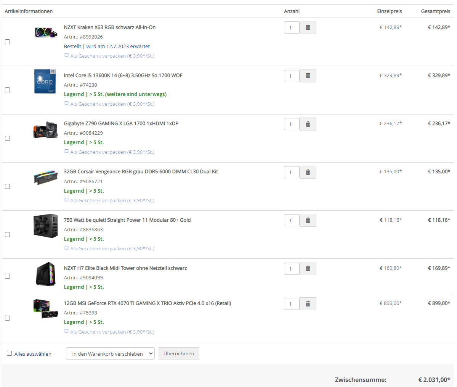The height and width of the screenshot is (387, 457).
Task: Tick the be quiet! power supply row checkbox
Action: click(8, 235)
